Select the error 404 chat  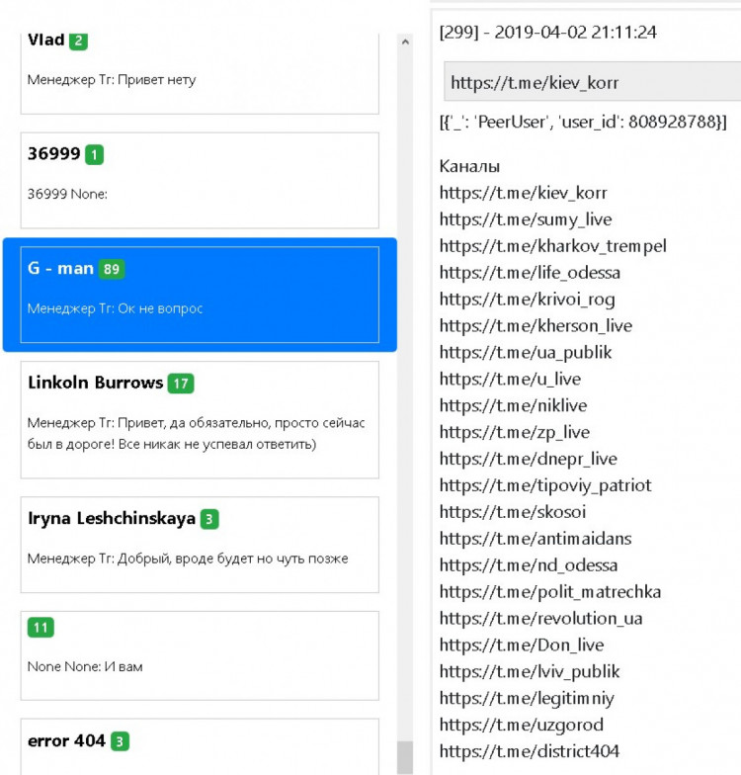199,746
